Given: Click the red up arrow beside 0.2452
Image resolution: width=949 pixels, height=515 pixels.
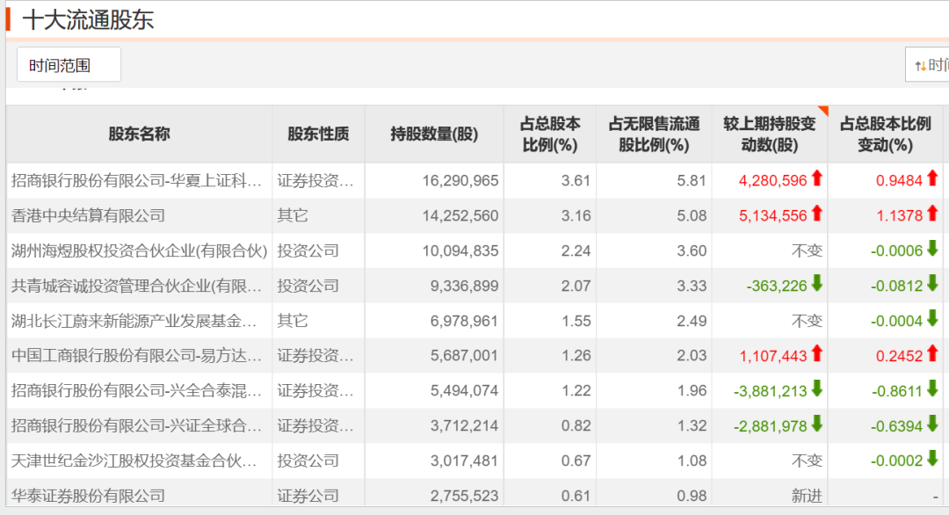Looking at the screenshot, I should tap(932, 353).
